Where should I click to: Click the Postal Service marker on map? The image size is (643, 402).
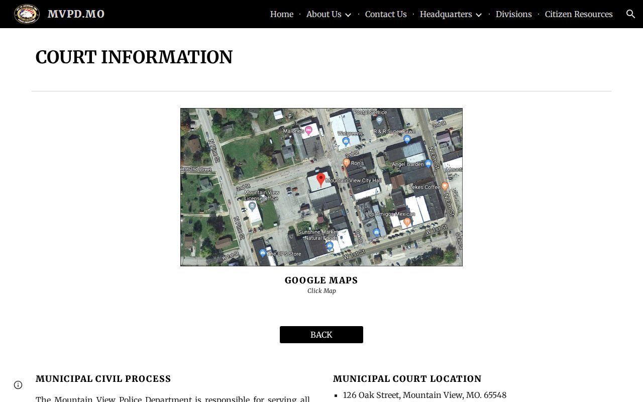click(379, 120)
